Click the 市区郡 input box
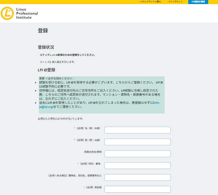 [x=137, y=189]
